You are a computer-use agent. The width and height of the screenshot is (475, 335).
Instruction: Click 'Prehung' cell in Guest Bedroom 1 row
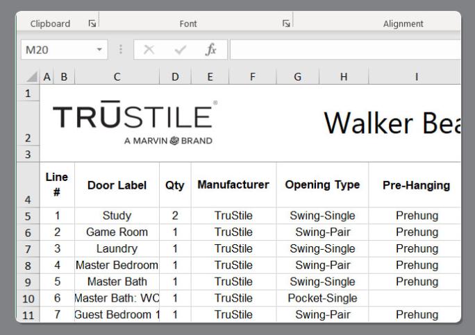[x=415, y=315]
